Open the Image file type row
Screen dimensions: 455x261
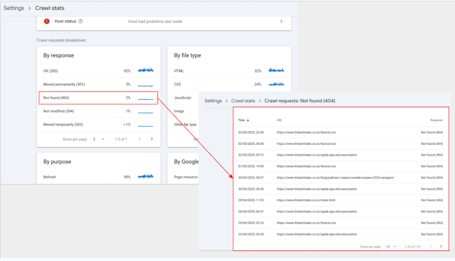[183, 111]
